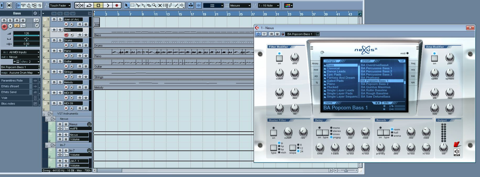Click the track volume slider showing 126
This screenshot has width=480, height=177.
26,34
